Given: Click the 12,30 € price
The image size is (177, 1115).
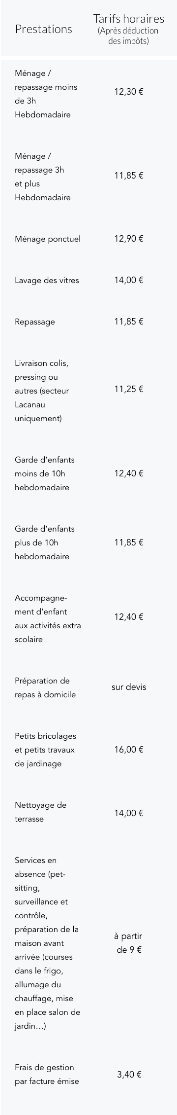Looking at the screenshot, I should (x=129, y=92).
